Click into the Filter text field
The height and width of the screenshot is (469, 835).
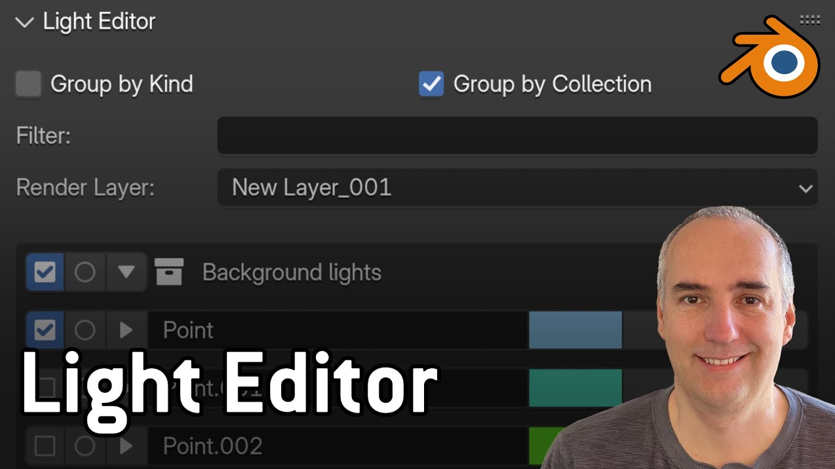tap(517, 136)
